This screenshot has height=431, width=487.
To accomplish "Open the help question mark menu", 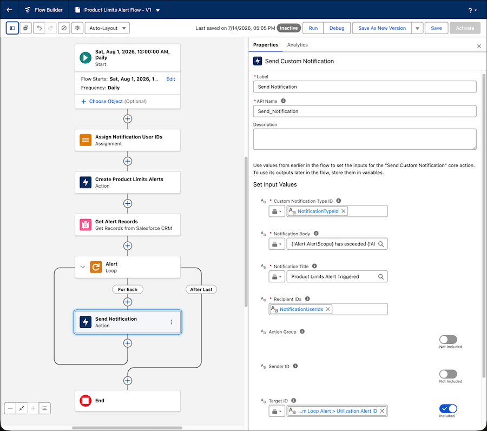I will [x=472, y=10].
